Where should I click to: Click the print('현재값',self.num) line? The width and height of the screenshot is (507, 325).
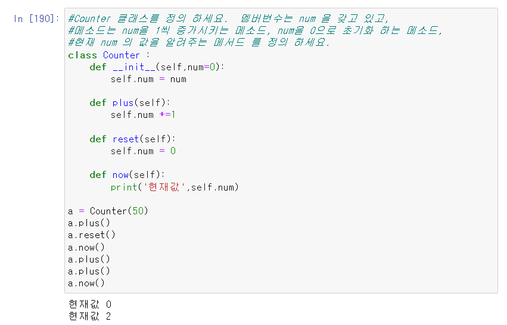click(x=175, y=187)
